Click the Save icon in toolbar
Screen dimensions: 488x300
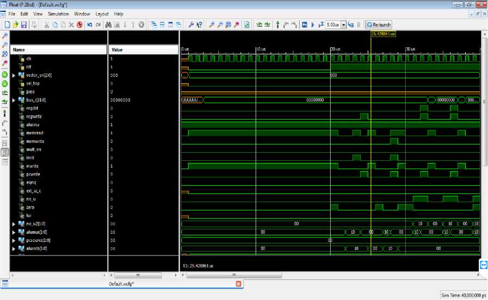coord(24,25)
